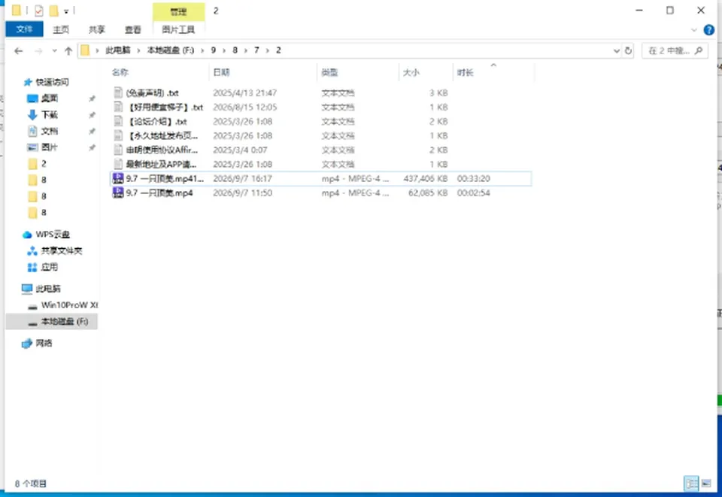The image size is (722, 497).
Task: Open 应用 under WPS云盘
Action: tap(50, 267)
